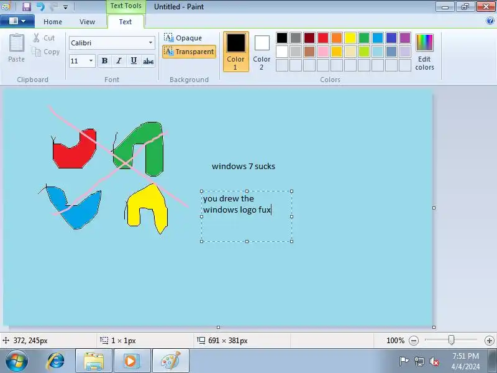
Task: Launch Internet Explorer from taskbar
Action: 55,361
